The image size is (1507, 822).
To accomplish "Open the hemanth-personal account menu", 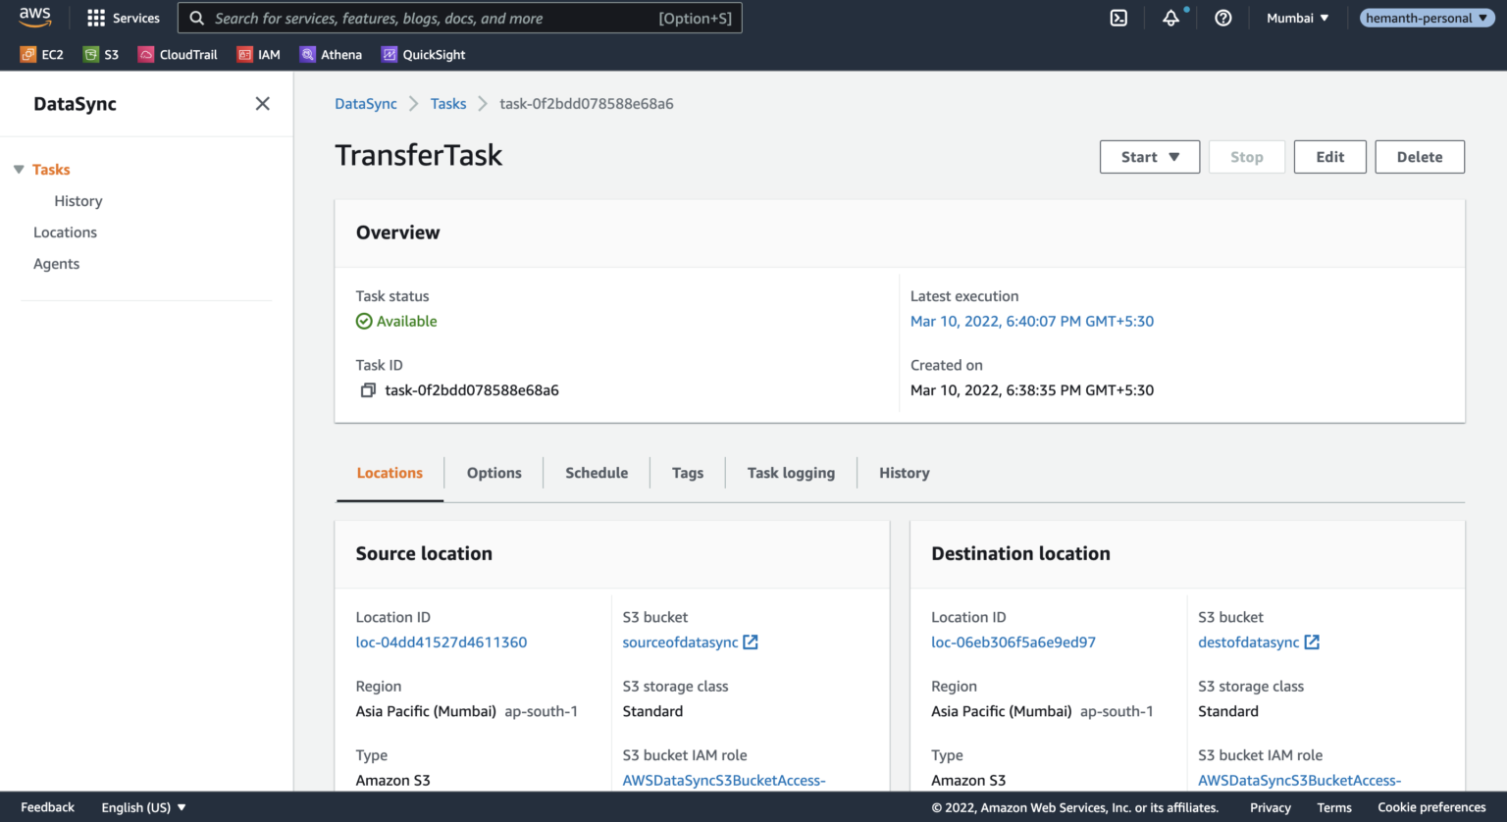I will tap(1426, 17).
